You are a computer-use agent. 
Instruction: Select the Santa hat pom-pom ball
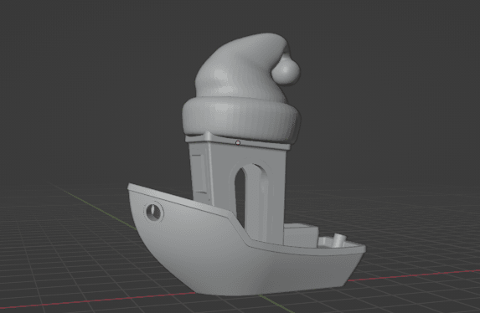click(x=286, y=71)
